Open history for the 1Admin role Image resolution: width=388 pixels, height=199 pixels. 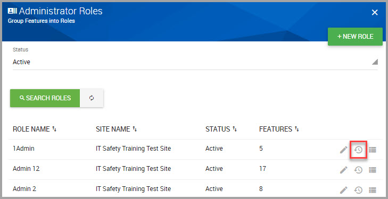point(358,150)
